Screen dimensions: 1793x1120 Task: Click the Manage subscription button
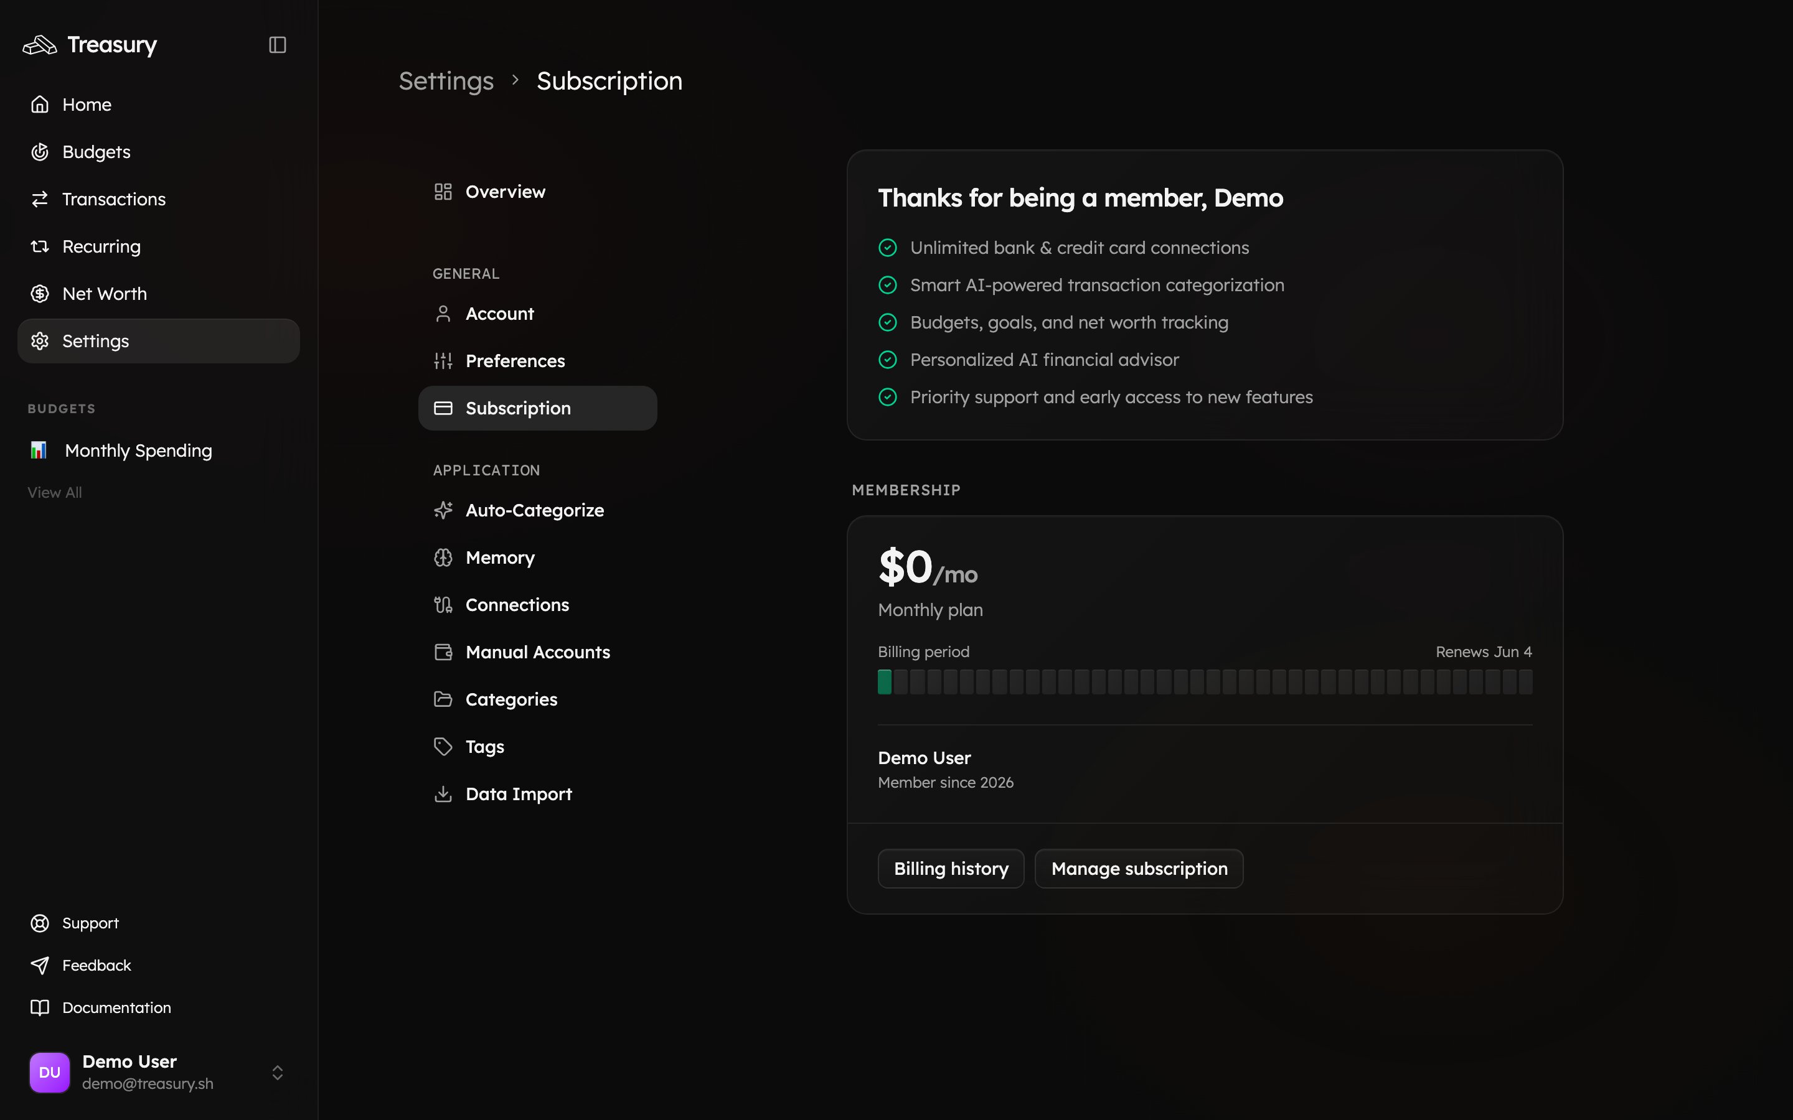(1139, 869)
